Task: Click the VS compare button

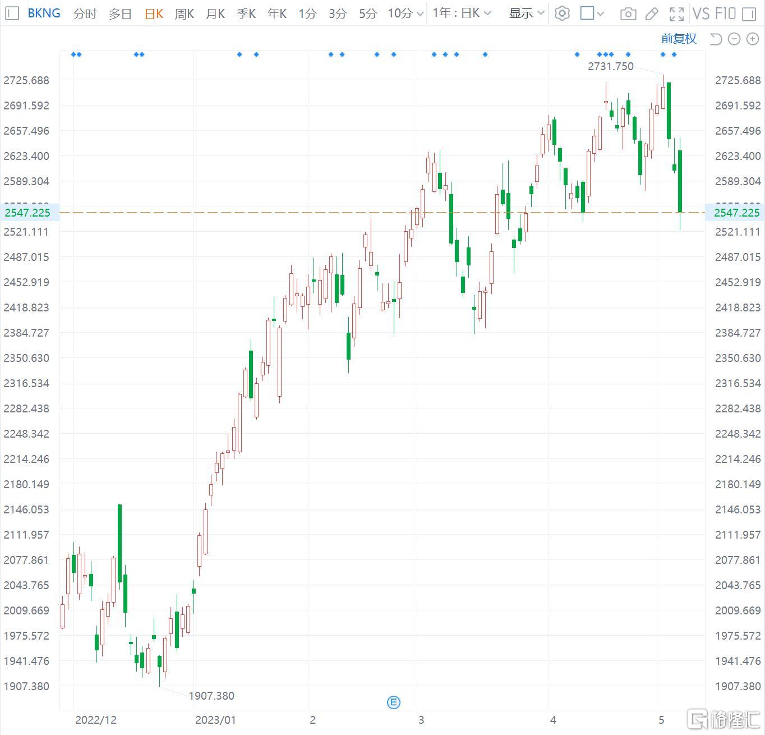Action: (x=701, y=13)
